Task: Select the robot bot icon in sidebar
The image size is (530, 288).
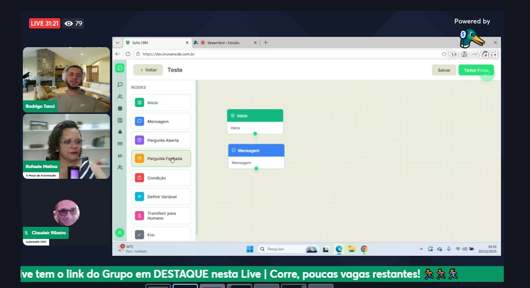Action: [x=120, y=132]
